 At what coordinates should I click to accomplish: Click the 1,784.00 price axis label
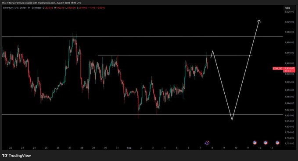click(289, 138)
